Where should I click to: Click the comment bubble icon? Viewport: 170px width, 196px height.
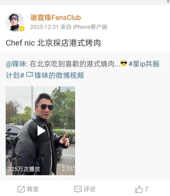(x=78, y=189)
